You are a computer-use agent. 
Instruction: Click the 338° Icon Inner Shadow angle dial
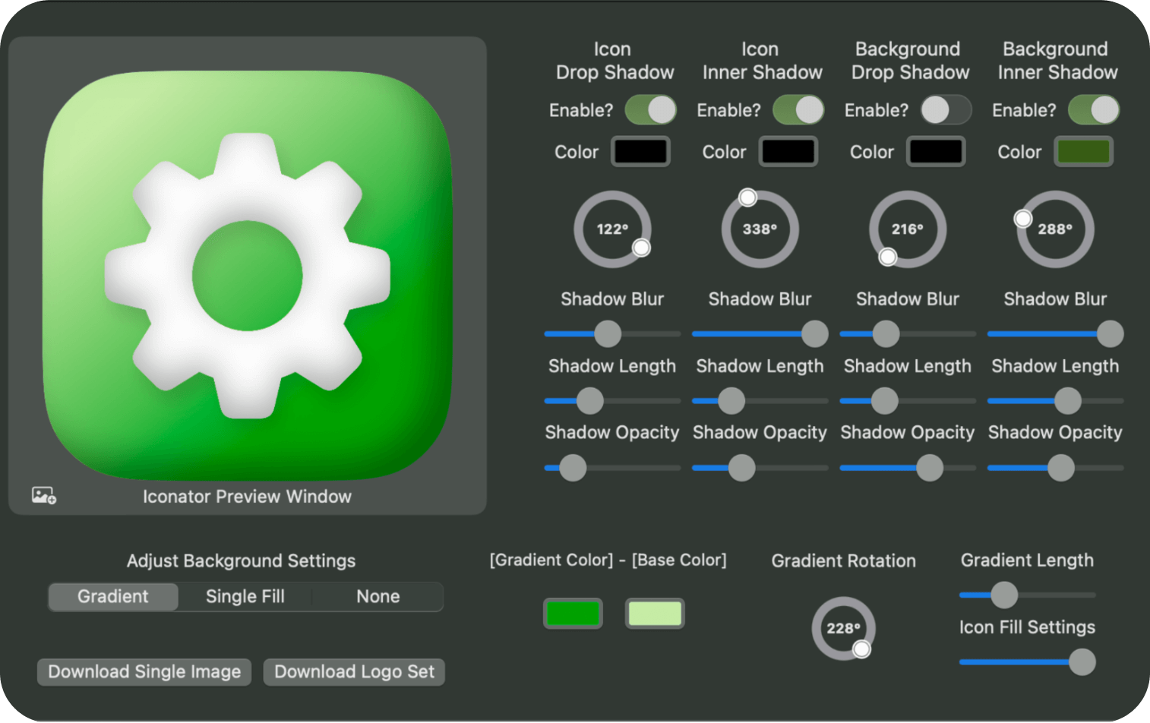(x=760, y=229)
